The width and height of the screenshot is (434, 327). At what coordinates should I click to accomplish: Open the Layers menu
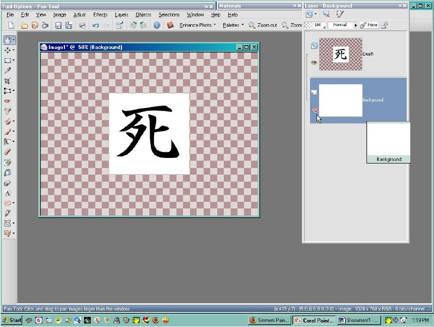[121, 15]
